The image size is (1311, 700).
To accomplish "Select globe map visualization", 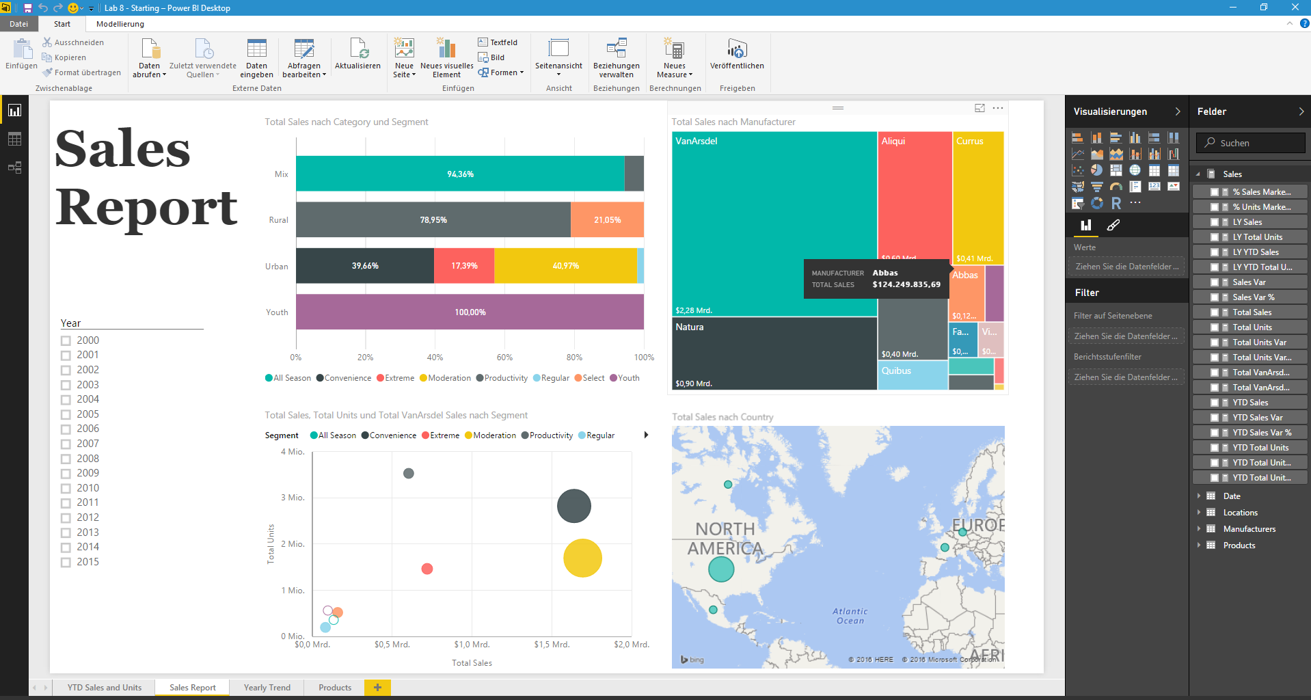I will [1135, 170].
